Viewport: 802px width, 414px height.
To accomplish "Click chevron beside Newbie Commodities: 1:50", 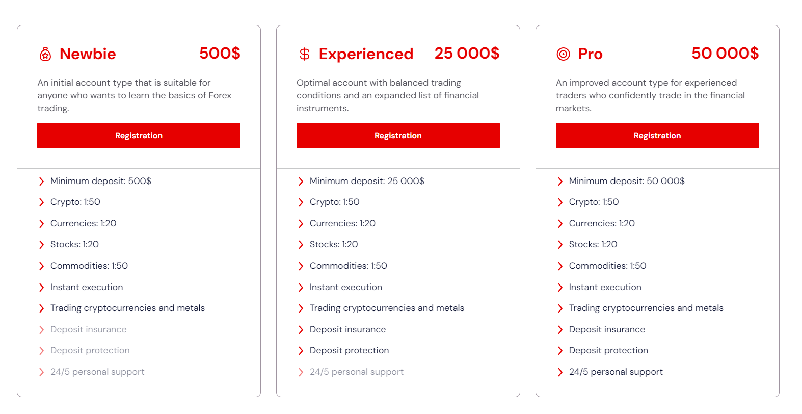I will click(42, 266).
